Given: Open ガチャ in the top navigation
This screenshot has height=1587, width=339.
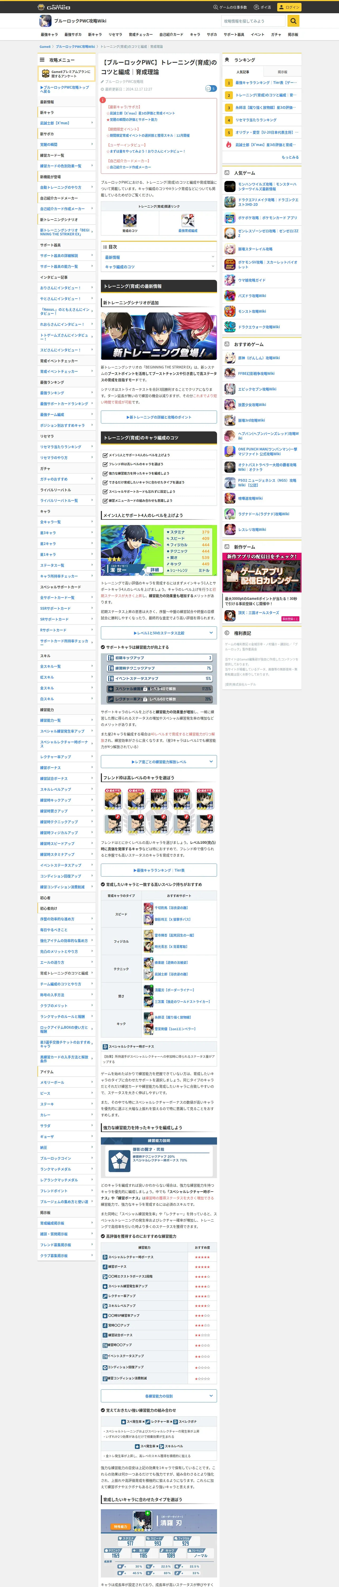Looking at the screenshot, I should click(276, 34).
